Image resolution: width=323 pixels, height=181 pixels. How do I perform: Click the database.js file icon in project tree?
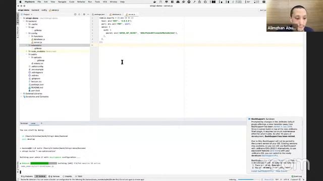click(x=32, y=39)
